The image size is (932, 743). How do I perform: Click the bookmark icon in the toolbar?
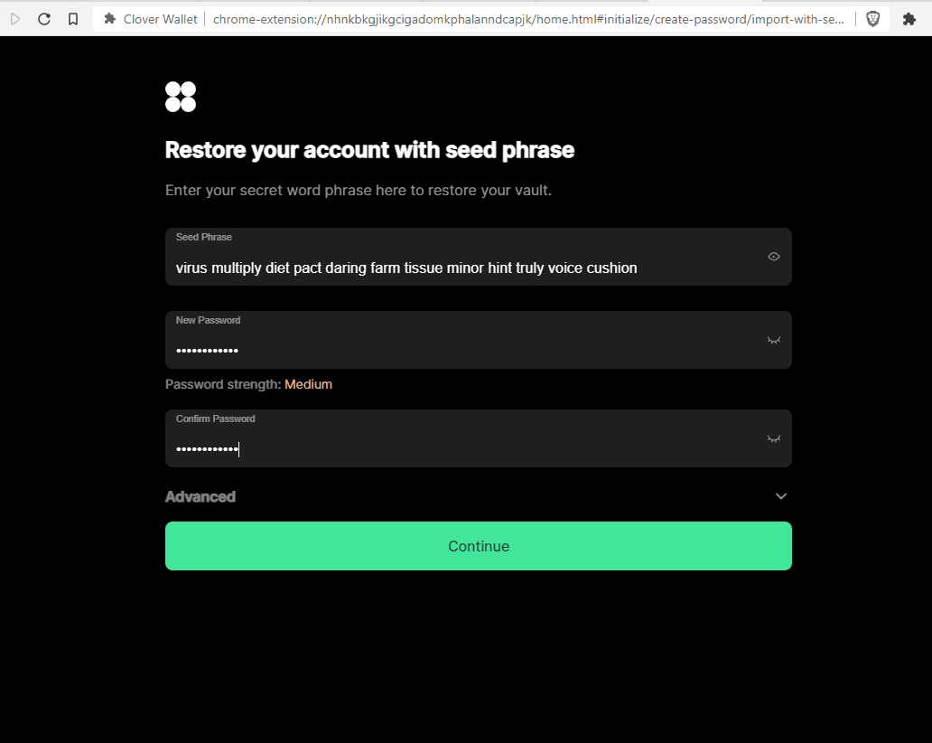point(73,18)
